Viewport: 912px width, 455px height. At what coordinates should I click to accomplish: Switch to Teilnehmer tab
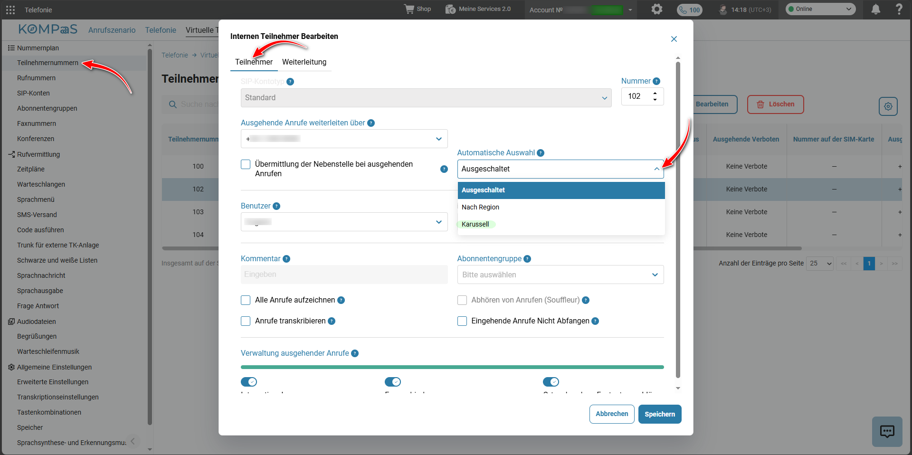click(254, 62)
